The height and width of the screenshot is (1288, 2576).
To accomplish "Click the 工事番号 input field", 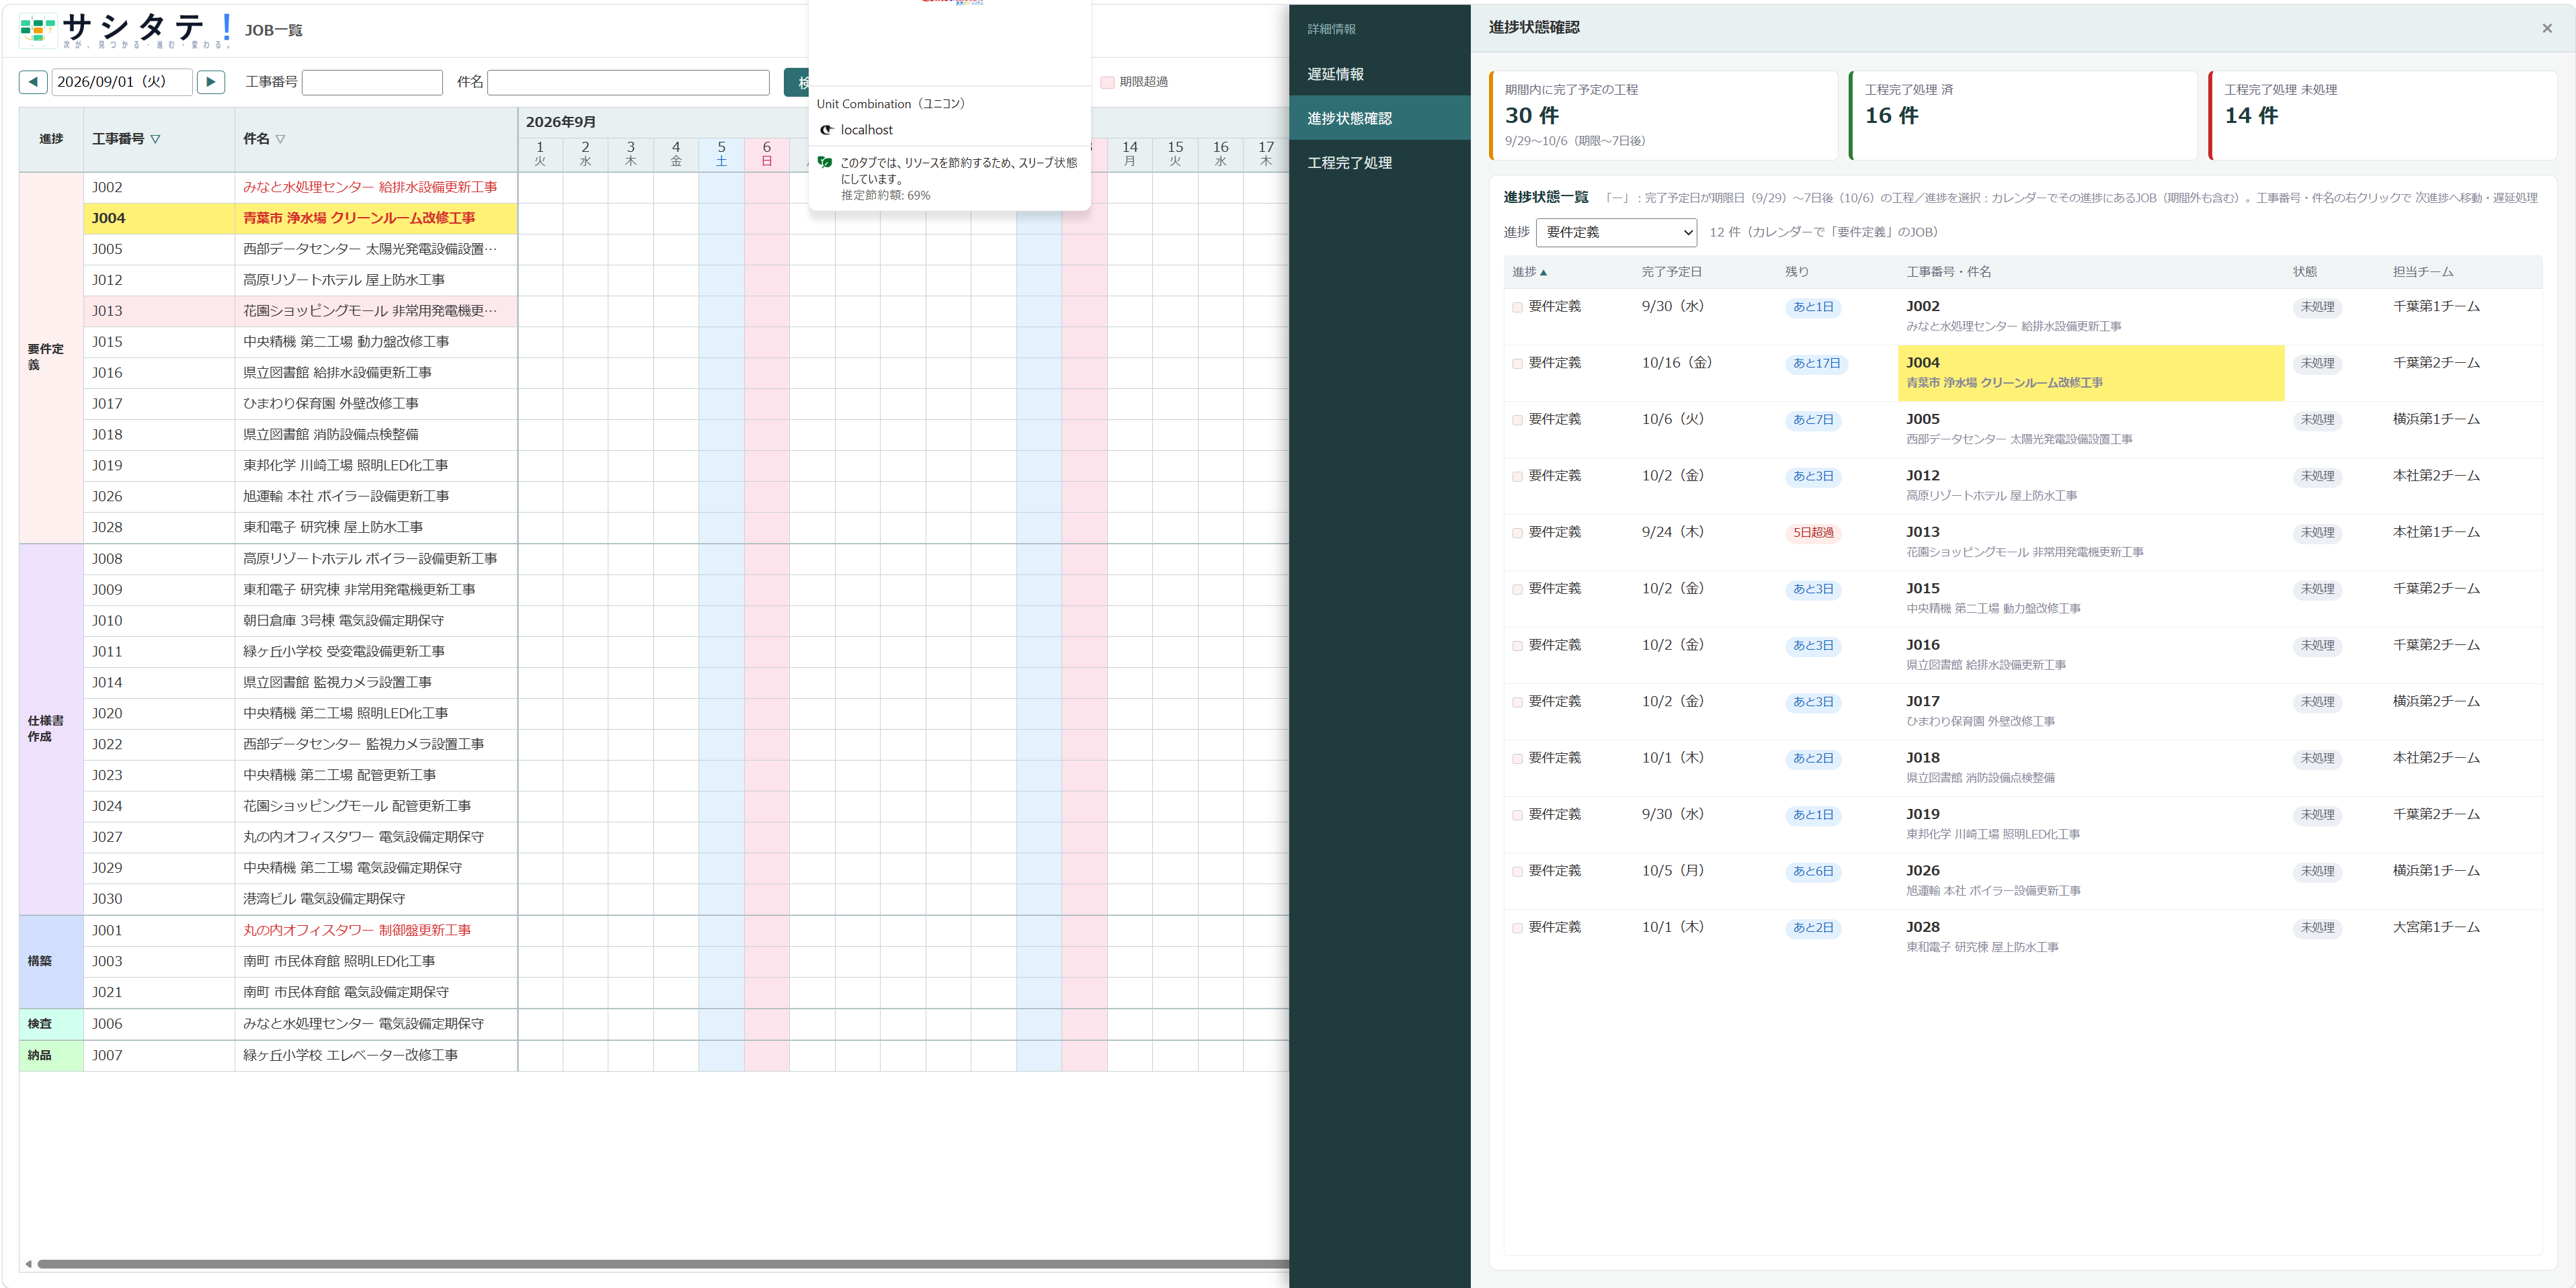I will [x=372, y=82].
